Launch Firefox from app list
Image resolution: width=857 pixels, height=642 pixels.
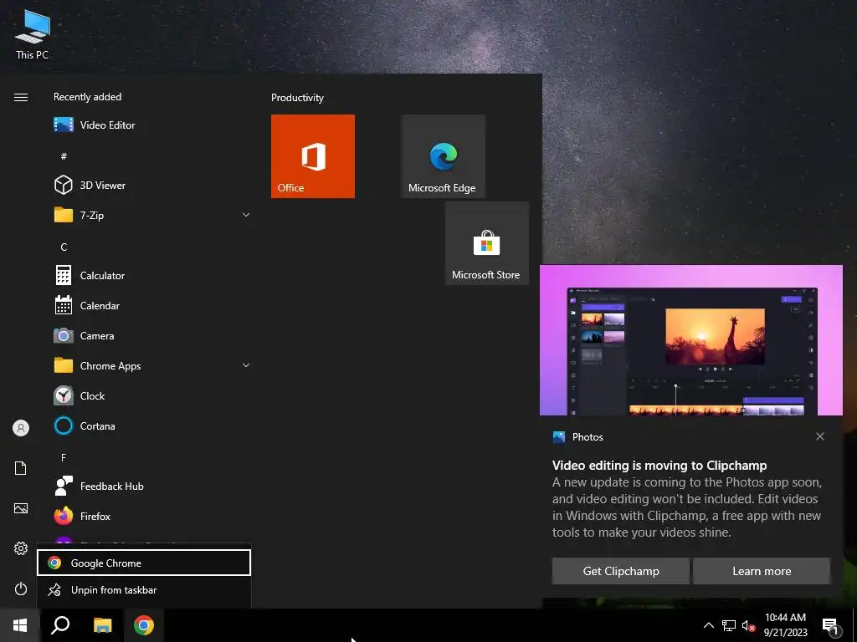point(153,516)
